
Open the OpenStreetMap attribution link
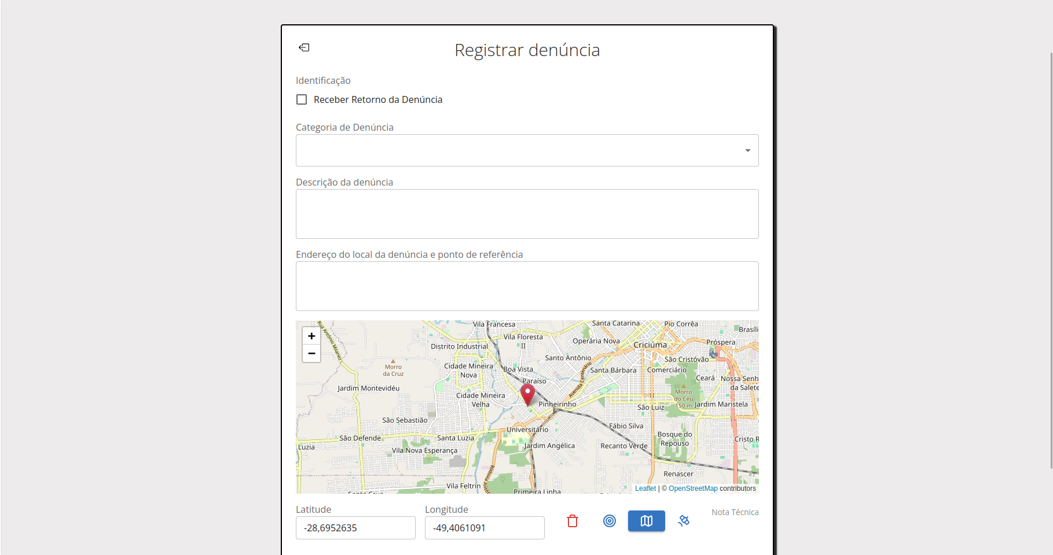693,489
